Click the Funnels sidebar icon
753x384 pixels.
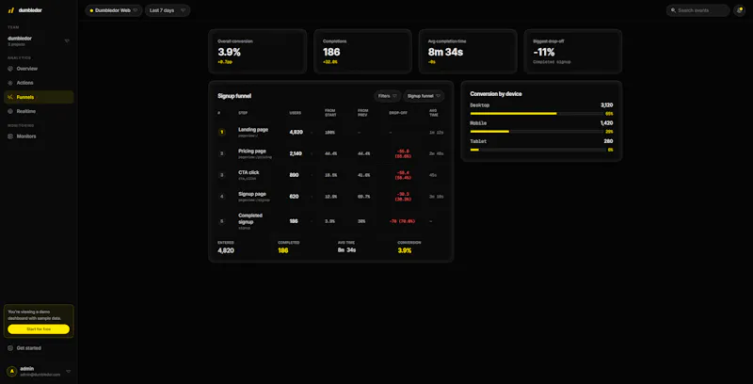(10, 97)
